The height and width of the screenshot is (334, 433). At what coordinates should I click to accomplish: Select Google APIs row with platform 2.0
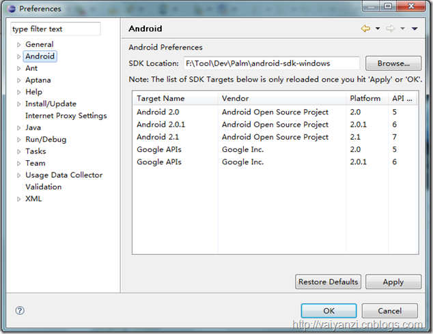coord(275,149)
